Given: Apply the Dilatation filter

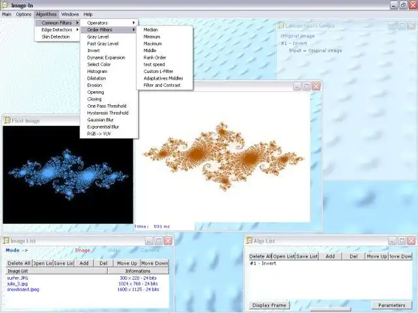Looking at the screenshot, I should [109, 78].
